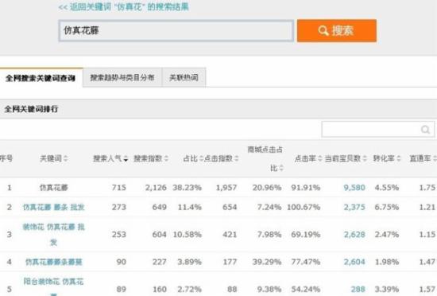Click the 10.58% share cell
The height and width of the screenshot is (296, 437).
(x=187, y=235)
